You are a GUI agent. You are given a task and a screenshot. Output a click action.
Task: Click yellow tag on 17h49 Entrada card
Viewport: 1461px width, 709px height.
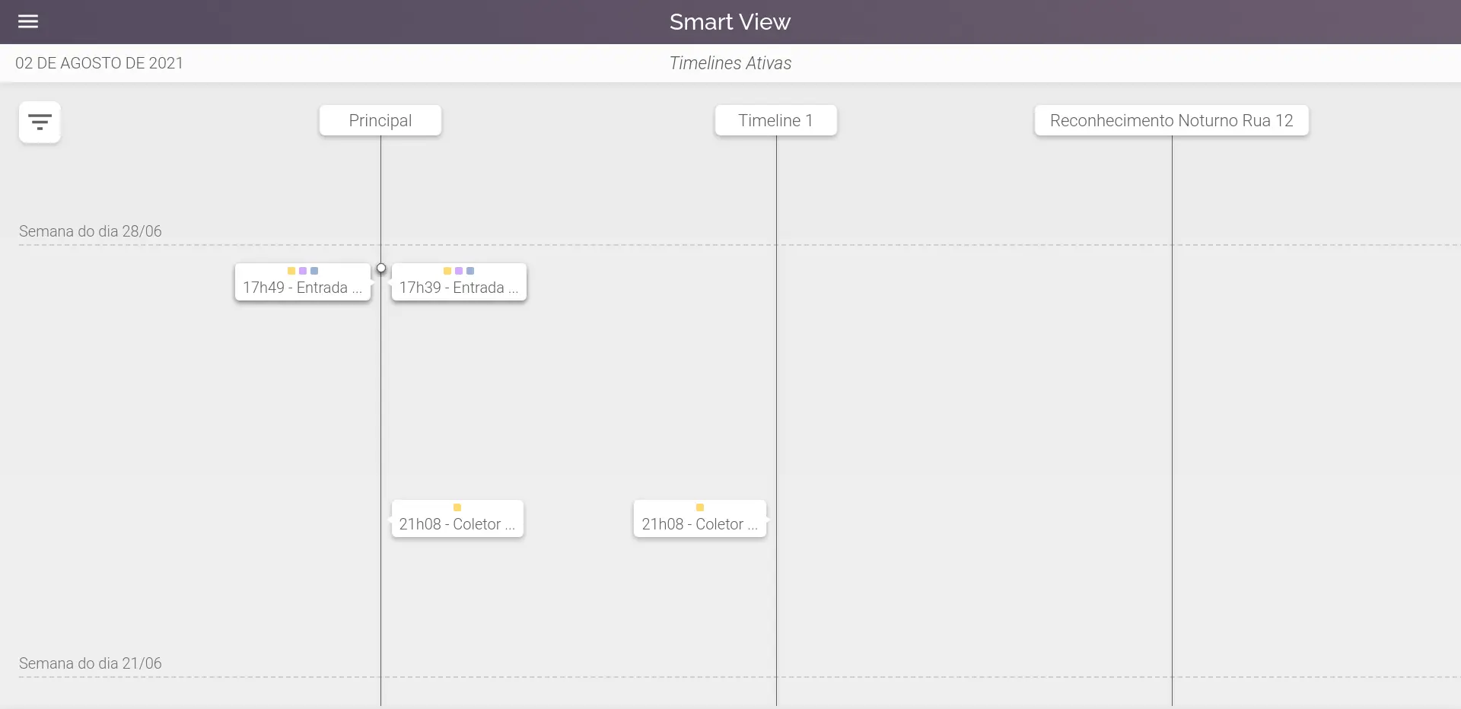[291, 271]
